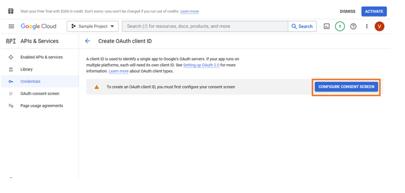Image resolution: width=405 pixels, height=193 pixels.
Task: Dismiss the free trial banner
Action: click(x=347, y=11)
